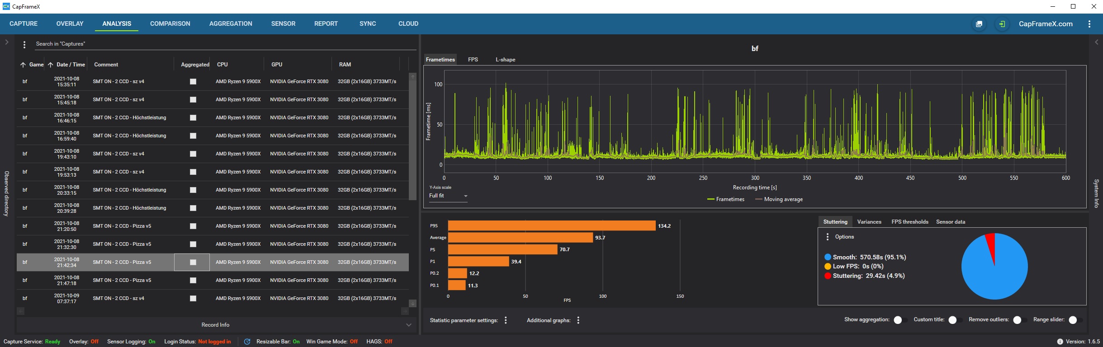The height and width of the screenshot is (347, 1103).
Task: Check Aggregated box for the 19:43:10 capture
Action: pos(193,154)
